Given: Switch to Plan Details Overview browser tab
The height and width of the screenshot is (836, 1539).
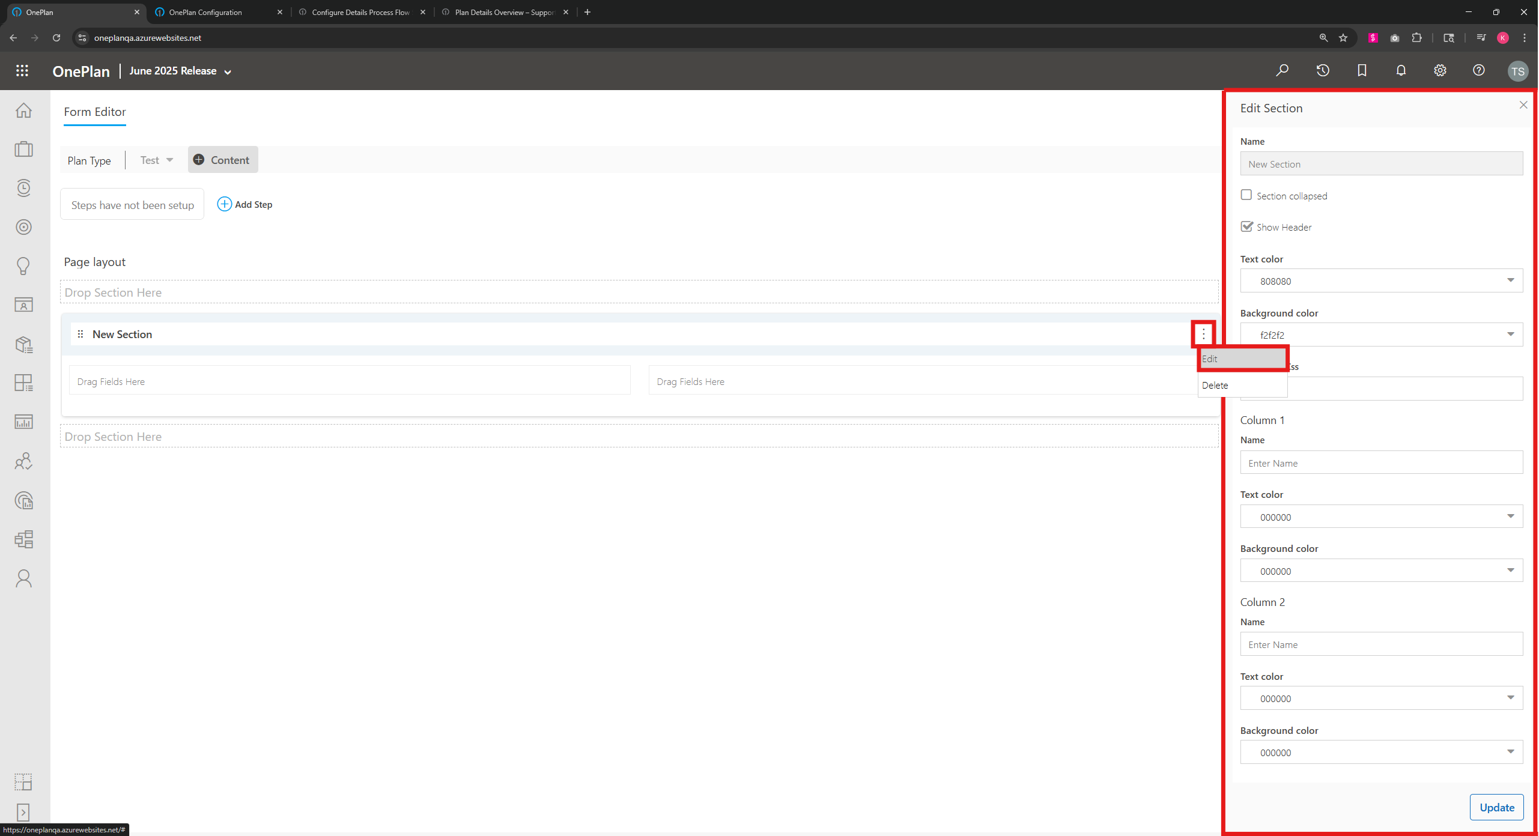Looking at the screenshot, I should click(505, 12).
